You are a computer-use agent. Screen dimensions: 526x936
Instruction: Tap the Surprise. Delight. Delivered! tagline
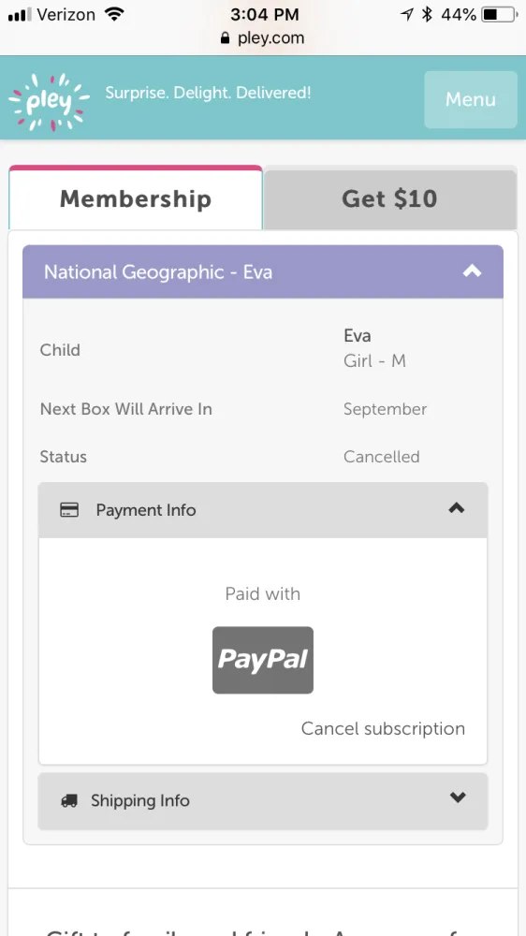[208, 93]
